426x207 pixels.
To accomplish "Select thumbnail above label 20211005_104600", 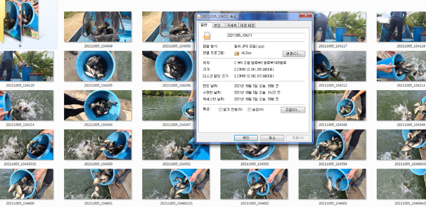I will (x=27, y=184).
